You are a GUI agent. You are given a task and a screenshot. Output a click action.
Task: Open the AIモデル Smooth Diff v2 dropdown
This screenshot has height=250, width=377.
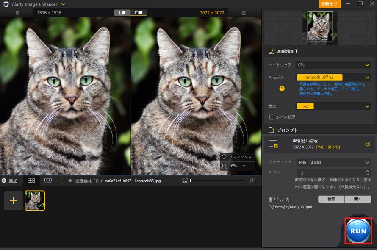click(333, 78)
